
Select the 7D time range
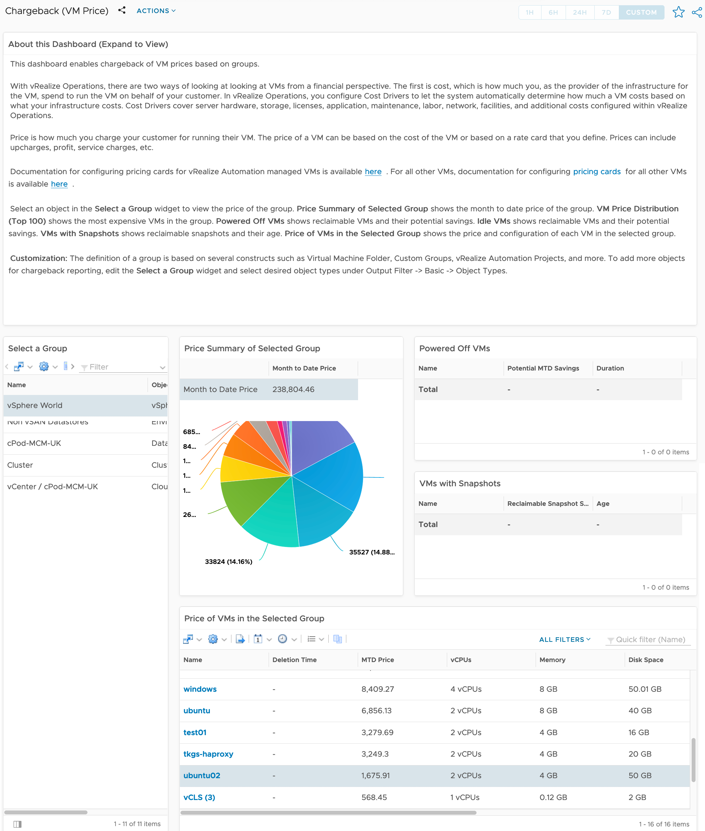[x=606, y=12]
